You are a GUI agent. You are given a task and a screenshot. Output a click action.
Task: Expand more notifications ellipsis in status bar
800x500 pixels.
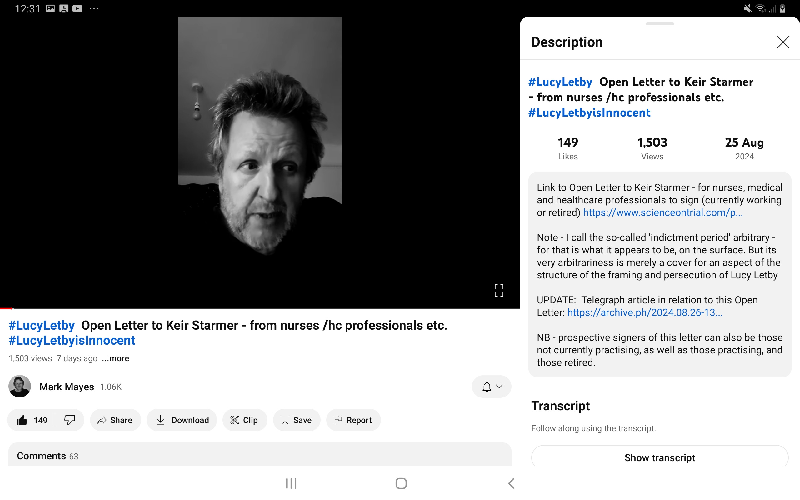coord(94,9)
